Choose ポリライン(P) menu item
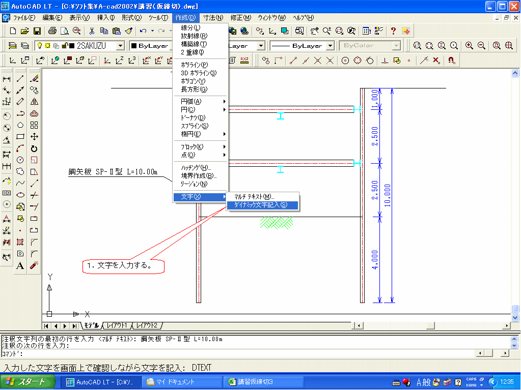 click(200, 65)
